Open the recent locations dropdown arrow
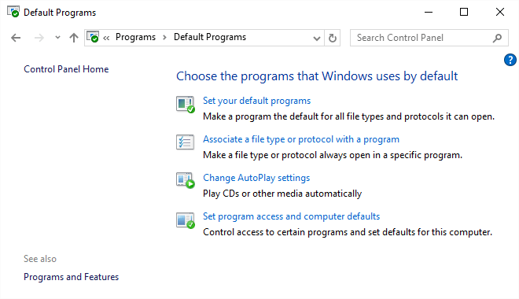The image size is (519, 299). click(57, 38)
